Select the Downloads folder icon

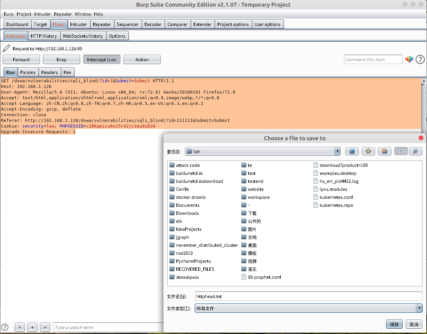coord(172,213)
